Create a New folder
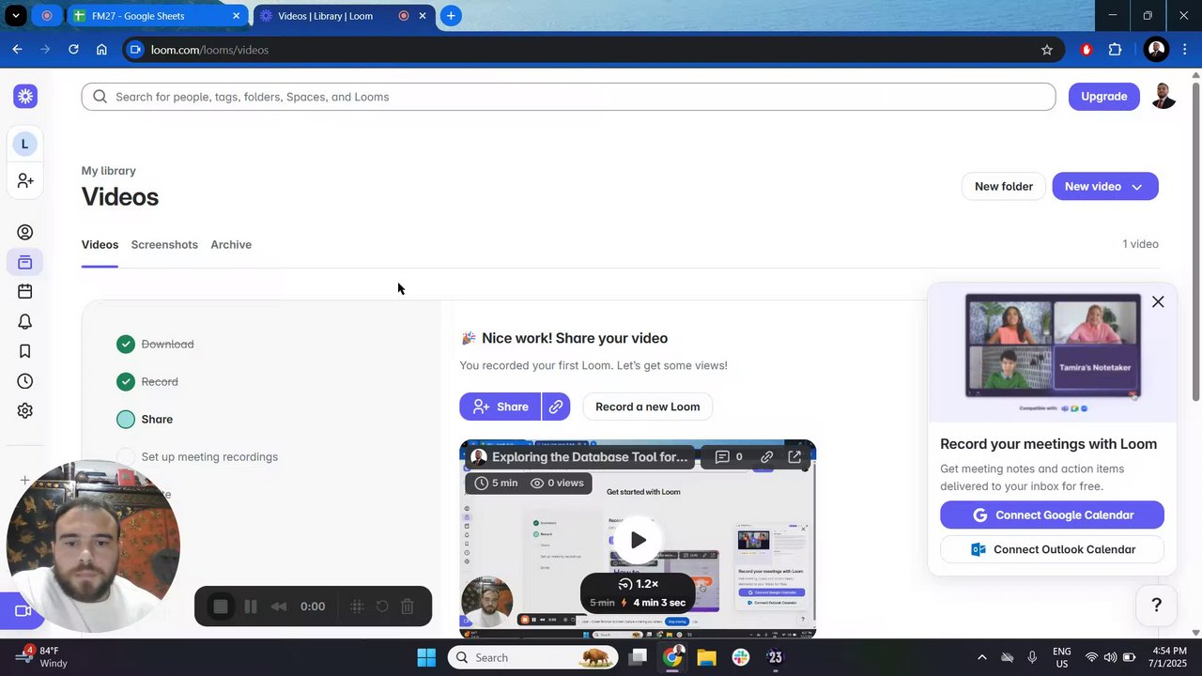This screenshot has height=676, width=1202. pyautogui.click(x=1004, y=187)
